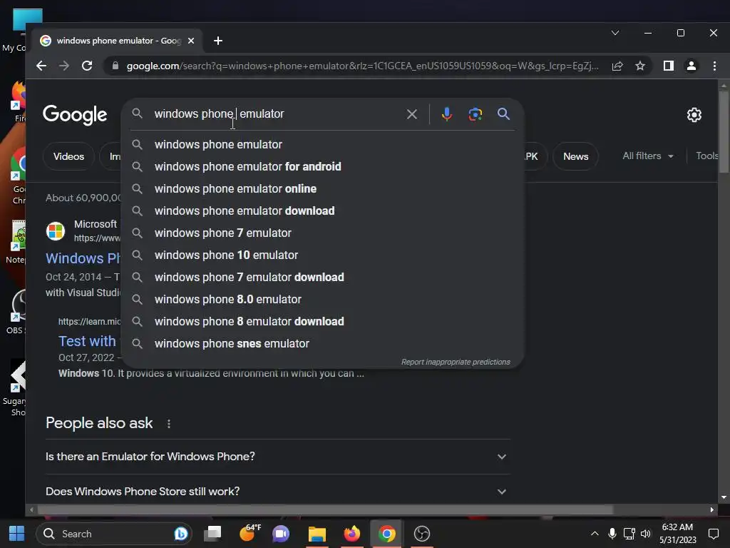
Task: Open the Chrome side panel
Action: pyautogui.click(x=669, y=66)
